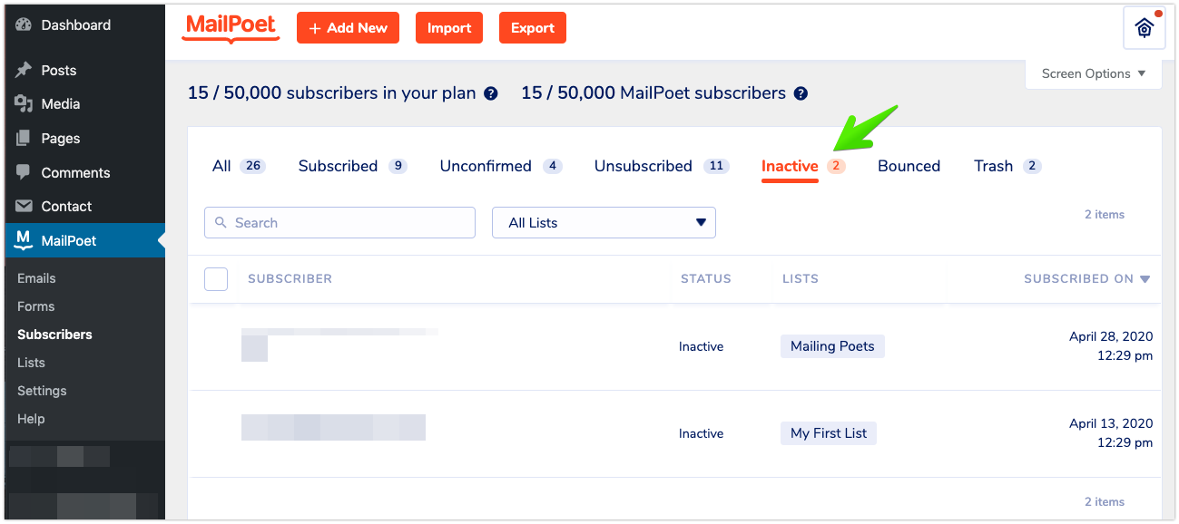This screenshot has height=524, width=1179.
Task: Click the Add New button
Action: click(x=348, y=28)
